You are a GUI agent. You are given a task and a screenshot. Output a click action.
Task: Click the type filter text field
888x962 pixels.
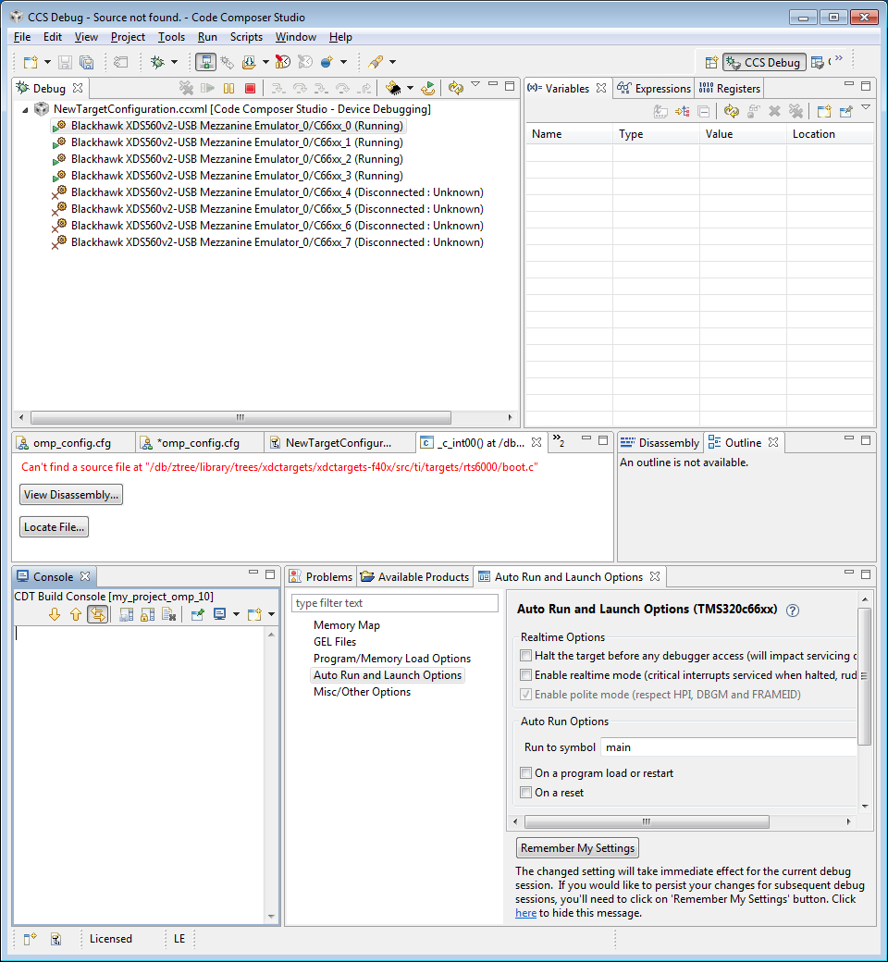pos(395,603)
